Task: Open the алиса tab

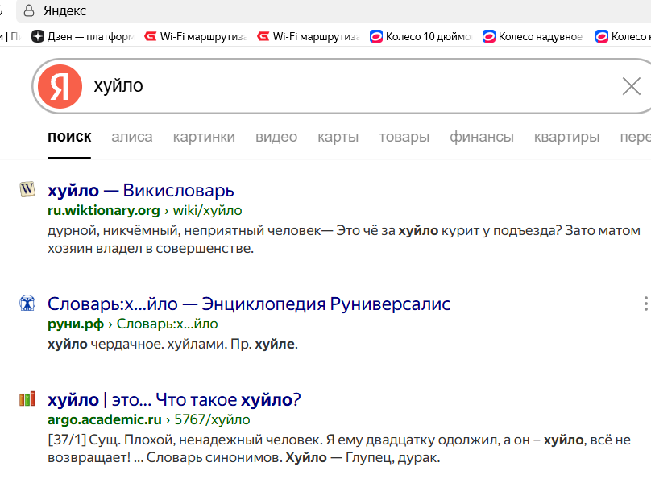Action: [x=131, y=137]
